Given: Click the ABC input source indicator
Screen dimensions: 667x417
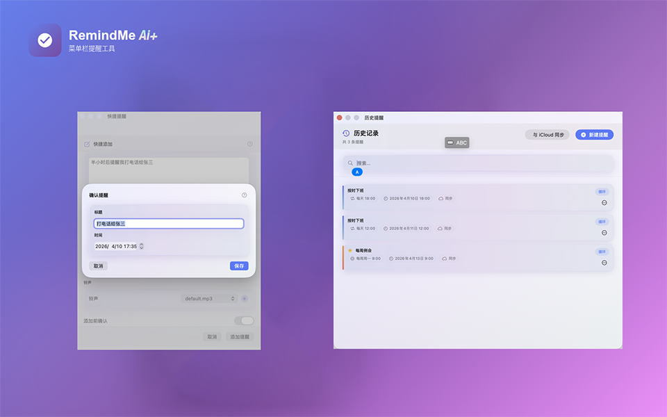Looking at the screenshot, I should click(x=457, y=142).
